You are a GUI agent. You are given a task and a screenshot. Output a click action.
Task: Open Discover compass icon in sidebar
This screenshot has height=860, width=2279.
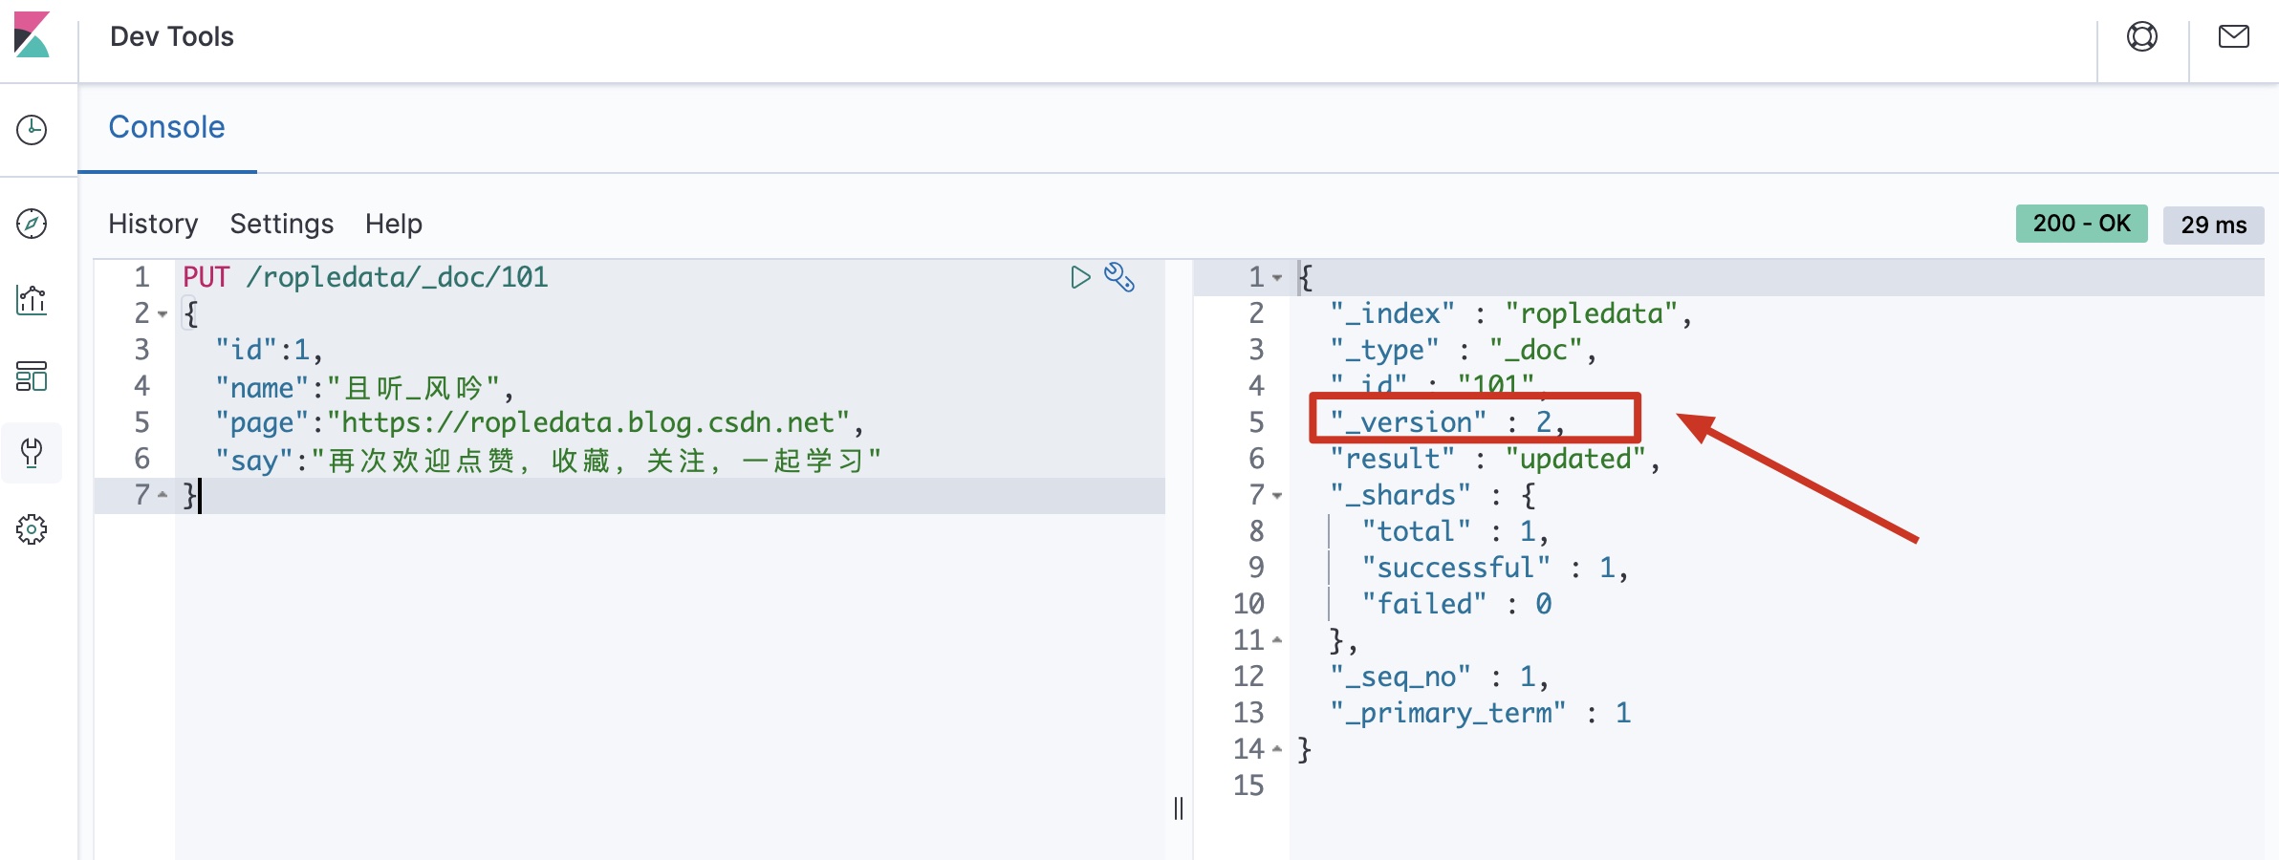point(32,224)
